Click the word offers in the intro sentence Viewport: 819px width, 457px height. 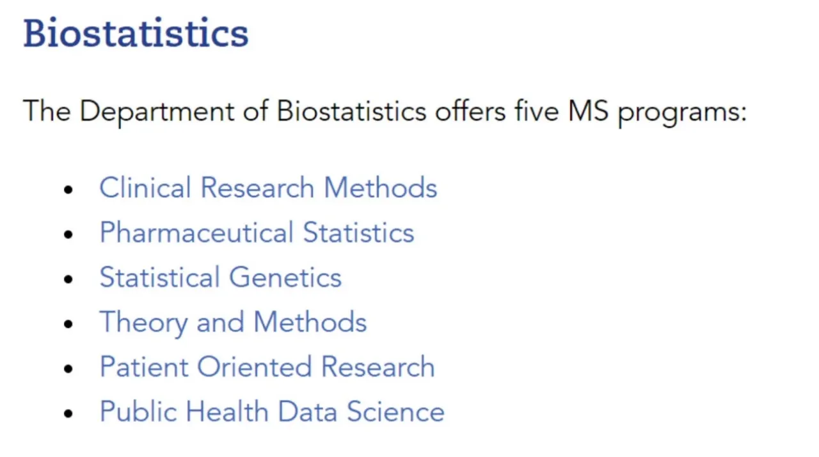tap(470, 111)
